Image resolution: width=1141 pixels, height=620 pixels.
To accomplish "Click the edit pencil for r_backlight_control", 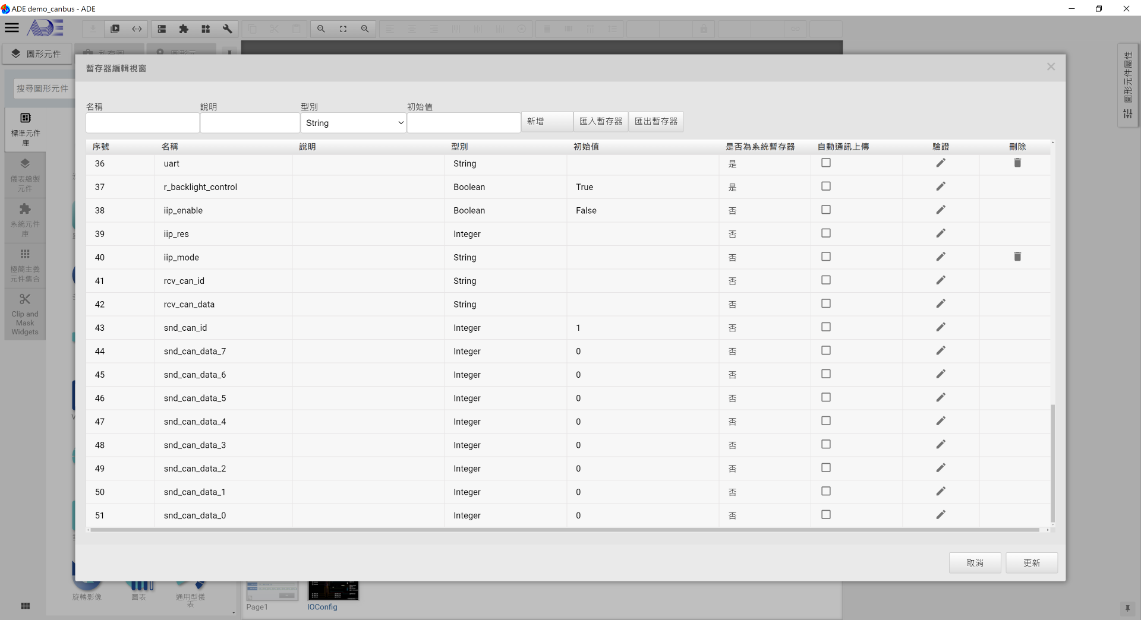I will coord(940,186).
